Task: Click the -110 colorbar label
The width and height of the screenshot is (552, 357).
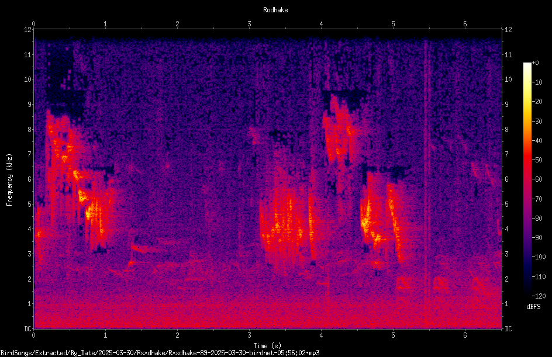Action: point(539,277)
